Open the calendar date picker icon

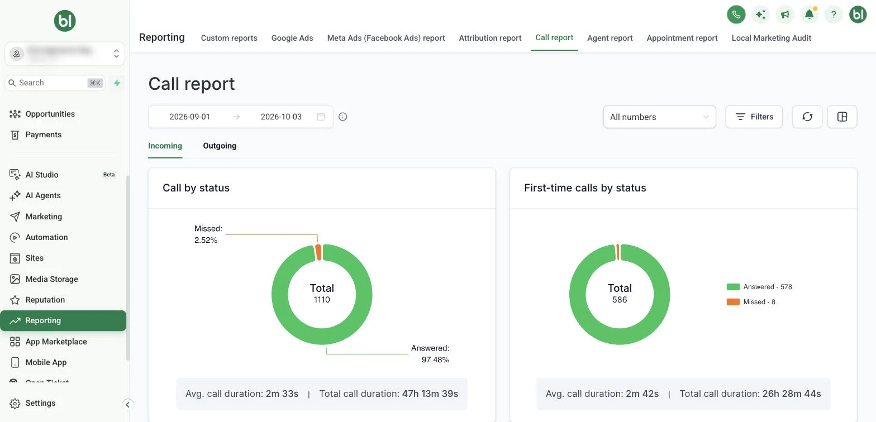[x=321, y=117]
